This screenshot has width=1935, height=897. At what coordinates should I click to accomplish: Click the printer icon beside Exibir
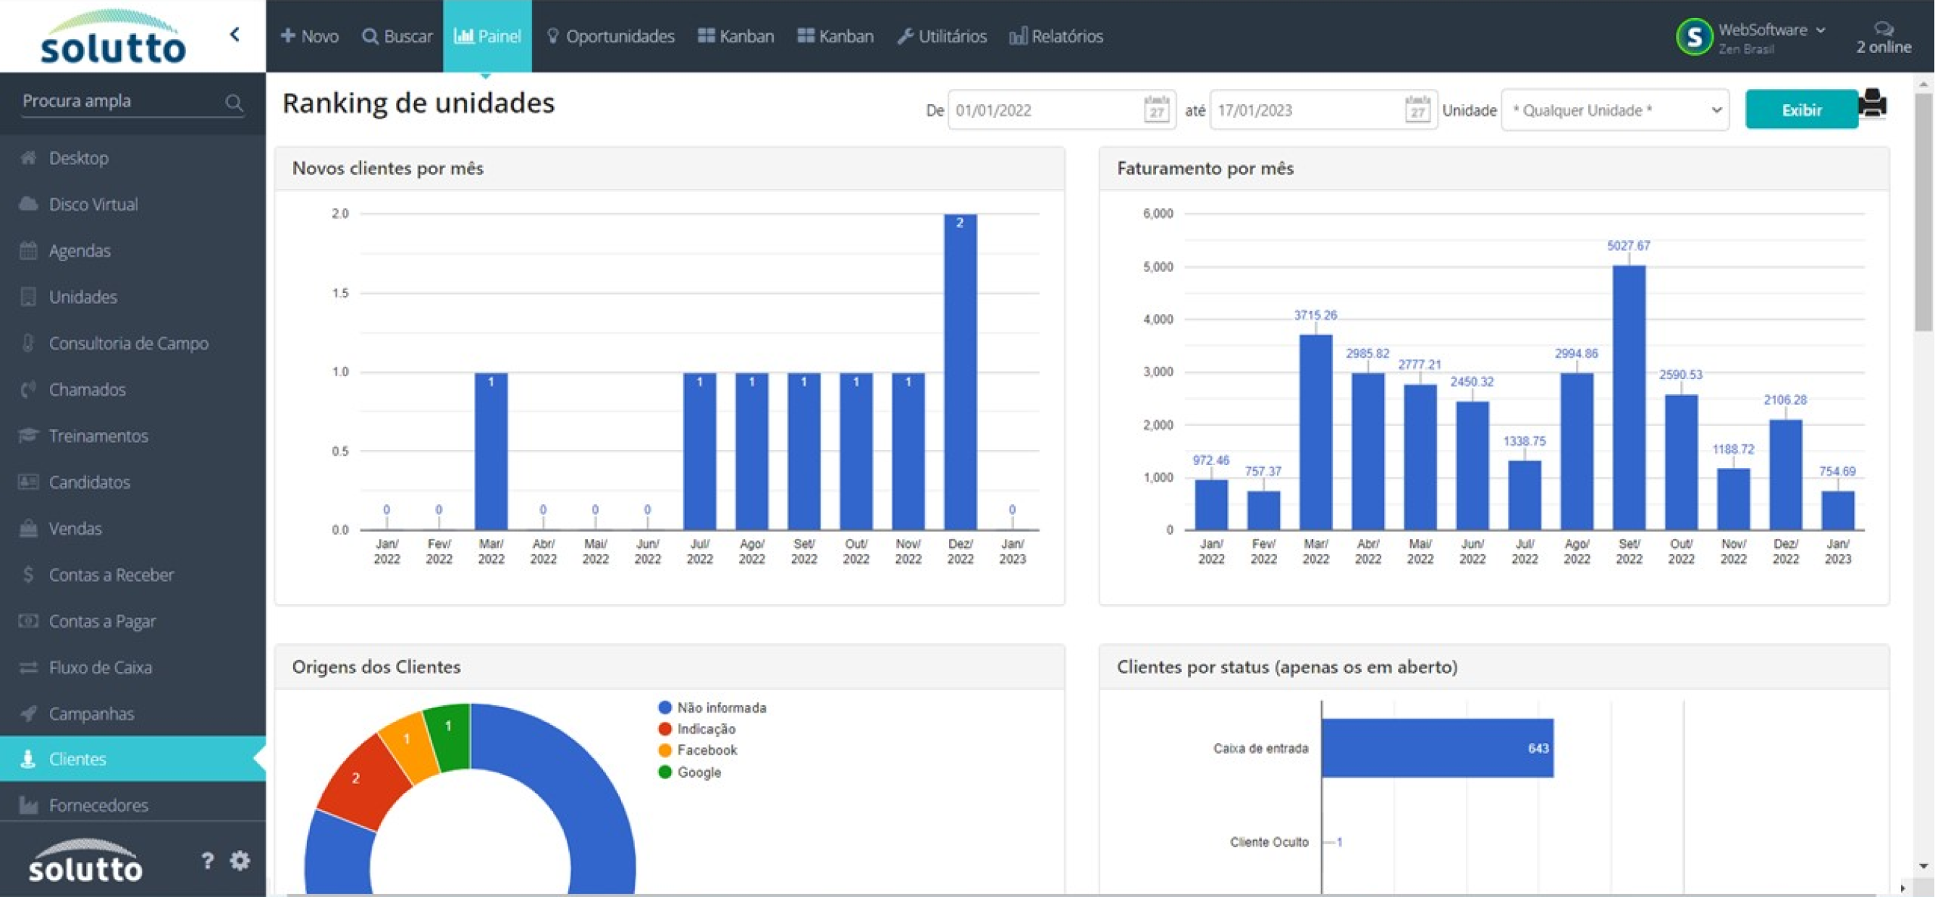click(x=1873, y=103)
